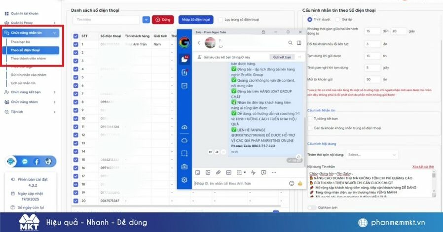Select the 'Giả lập' radio option
Viewport: 443px width, 232px height.
tap(337, 20)
